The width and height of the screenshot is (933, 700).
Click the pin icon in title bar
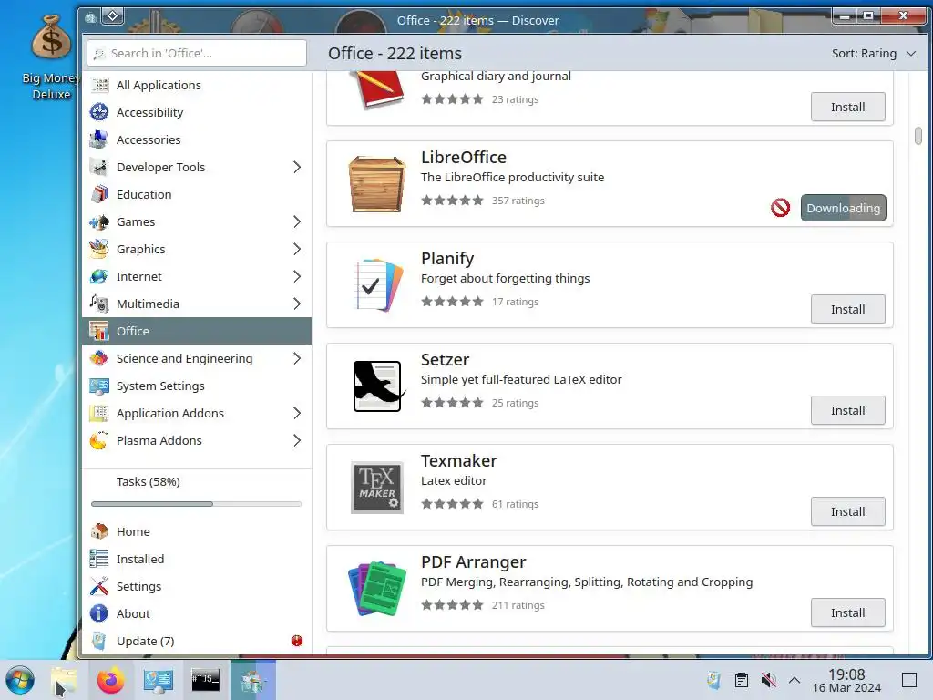point(112,16)
